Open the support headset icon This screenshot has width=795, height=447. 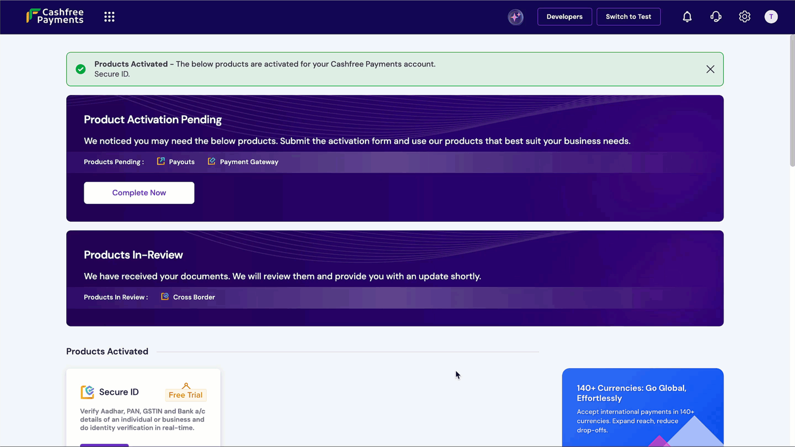(x=715, y=17)
